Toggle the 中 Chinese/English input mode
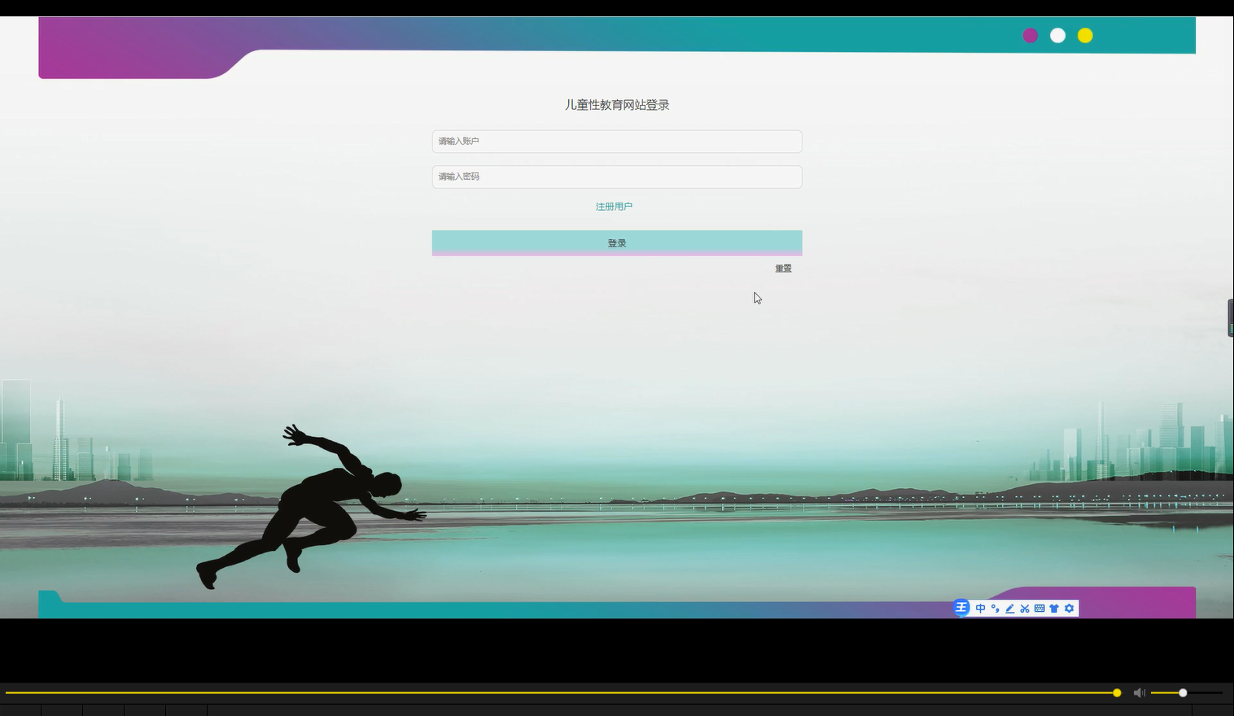The height and width of the screenshot is (716, 1234). pyautogui.click(x=980, y=609)
